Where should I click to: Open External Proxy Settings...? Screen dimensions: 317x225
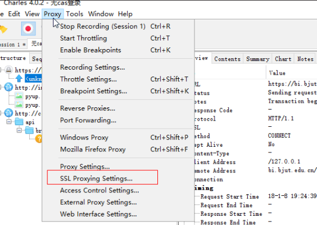(x=118, y=202)
